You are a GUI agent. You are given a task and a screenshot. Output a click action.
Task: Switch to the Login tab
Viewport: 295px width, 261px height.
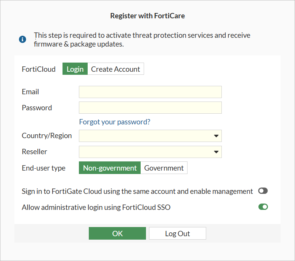pos(75,69)
